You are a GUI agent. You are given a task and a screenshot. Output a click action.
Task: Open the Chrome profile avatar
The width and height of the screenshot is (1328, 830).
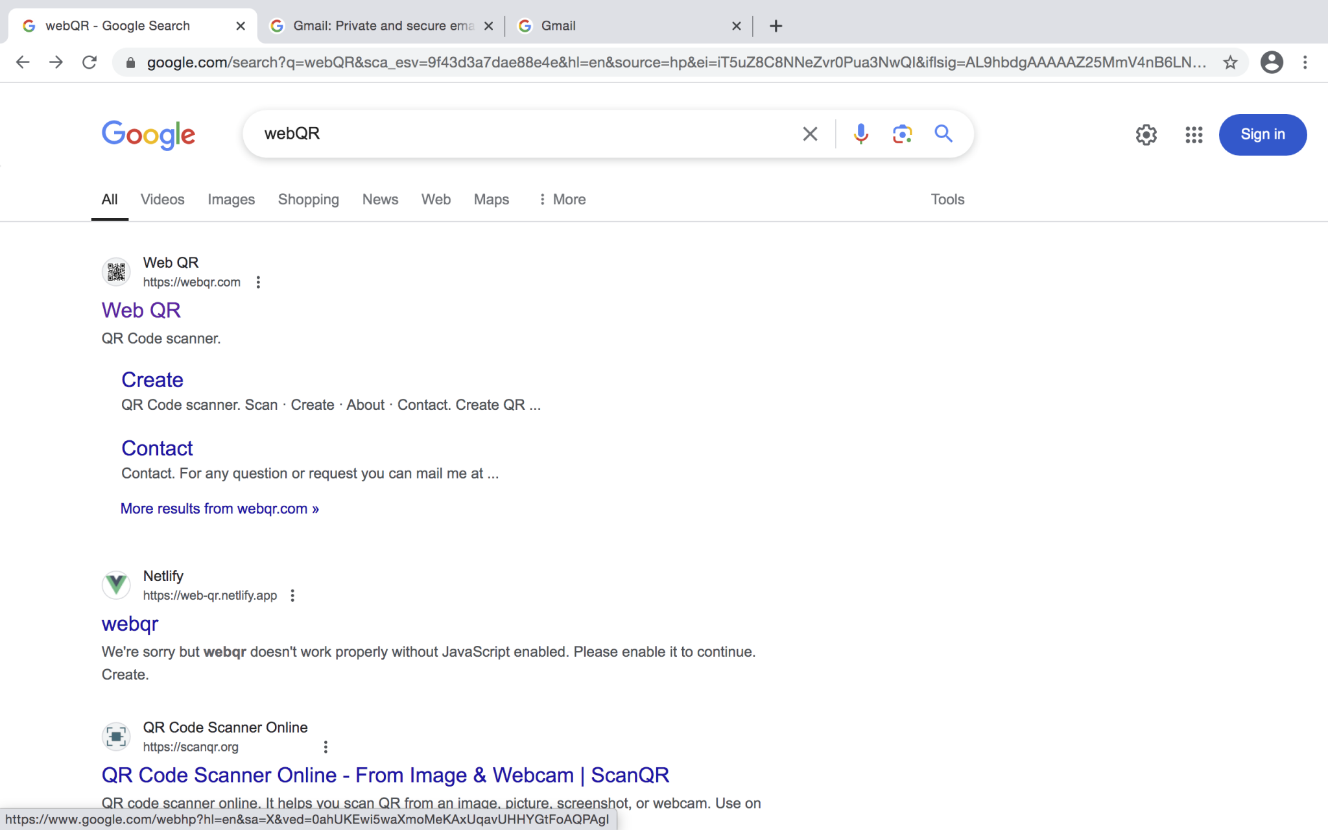(1272, 62)
